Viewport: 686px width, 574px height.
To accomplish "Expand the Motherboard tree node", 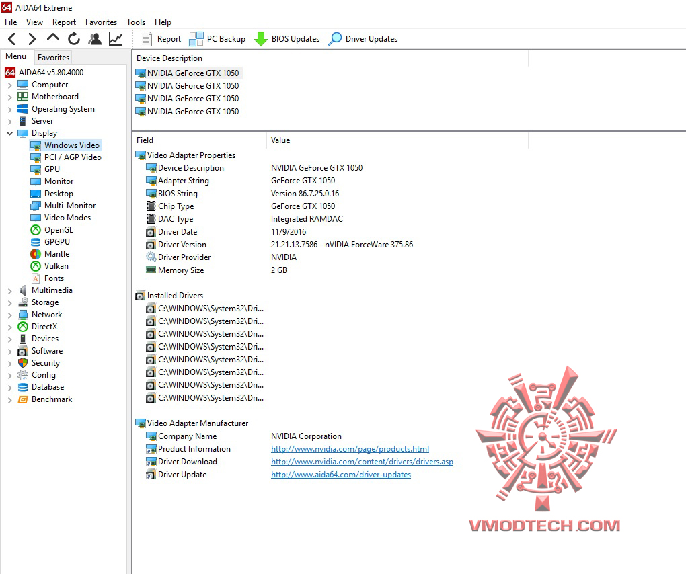I will 9,97.
